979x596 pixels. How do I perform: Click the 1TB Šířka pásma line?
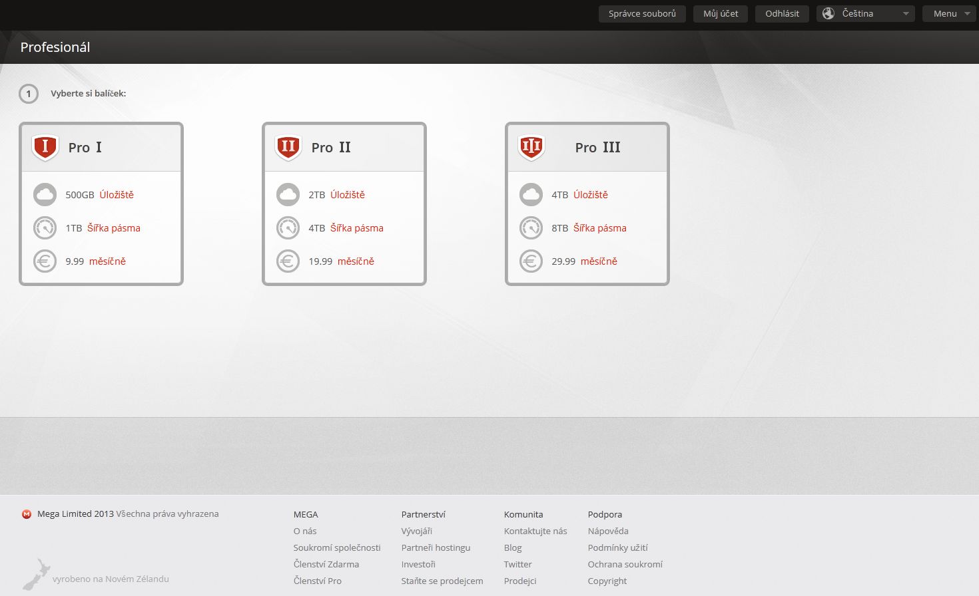coord(103,228)
